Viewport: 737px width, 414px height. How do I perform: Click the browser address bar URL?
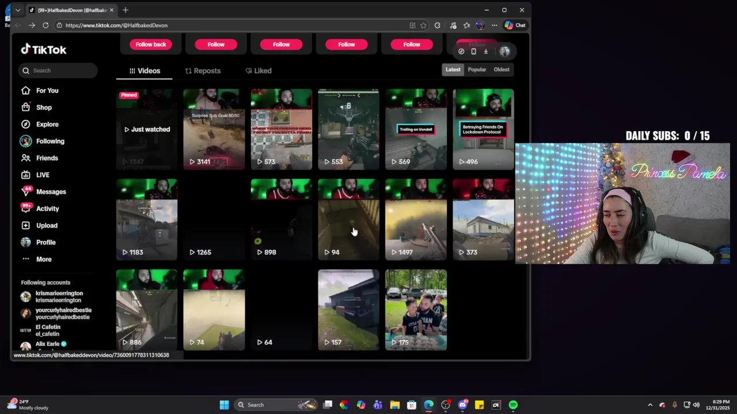[116, 25]
